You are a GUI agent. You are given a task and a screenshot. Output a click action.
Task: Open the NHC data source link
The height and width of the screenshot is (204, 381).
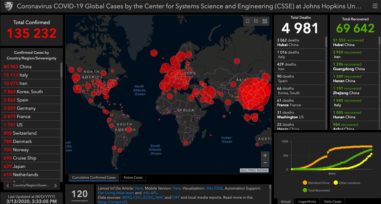pos(160,197)
